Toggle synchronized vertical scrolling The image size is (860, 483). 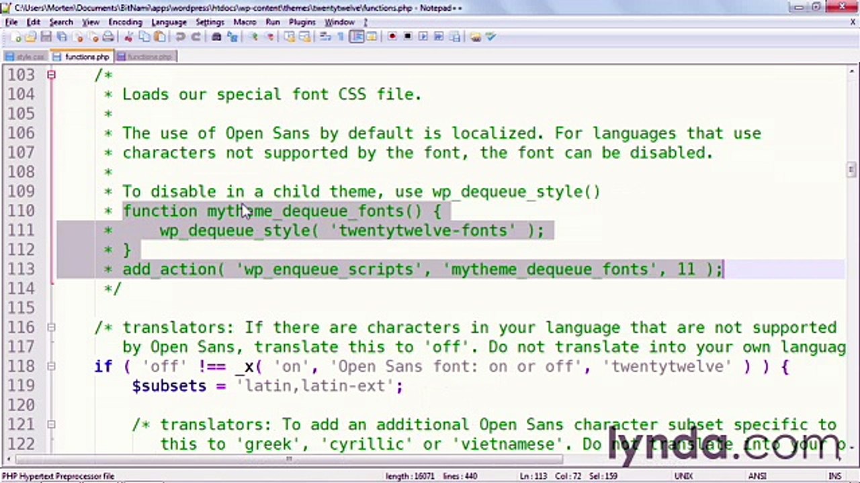(x=289, y=37)
